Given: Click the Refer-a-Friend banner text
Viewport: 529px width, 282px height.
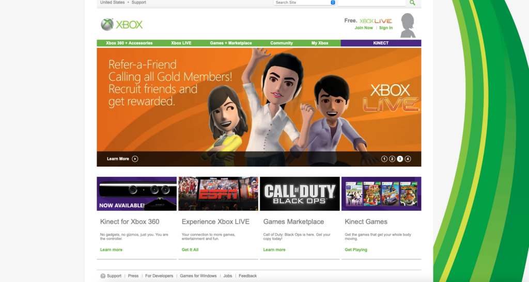Looking at the screenshot, I should point(170,83).
